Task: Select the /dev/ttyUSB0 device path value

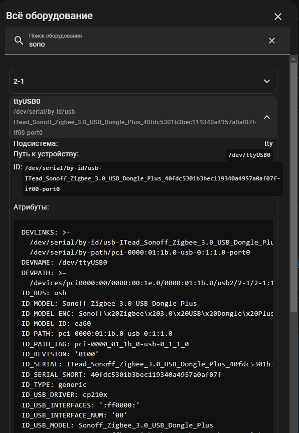Action: point(249,155)
